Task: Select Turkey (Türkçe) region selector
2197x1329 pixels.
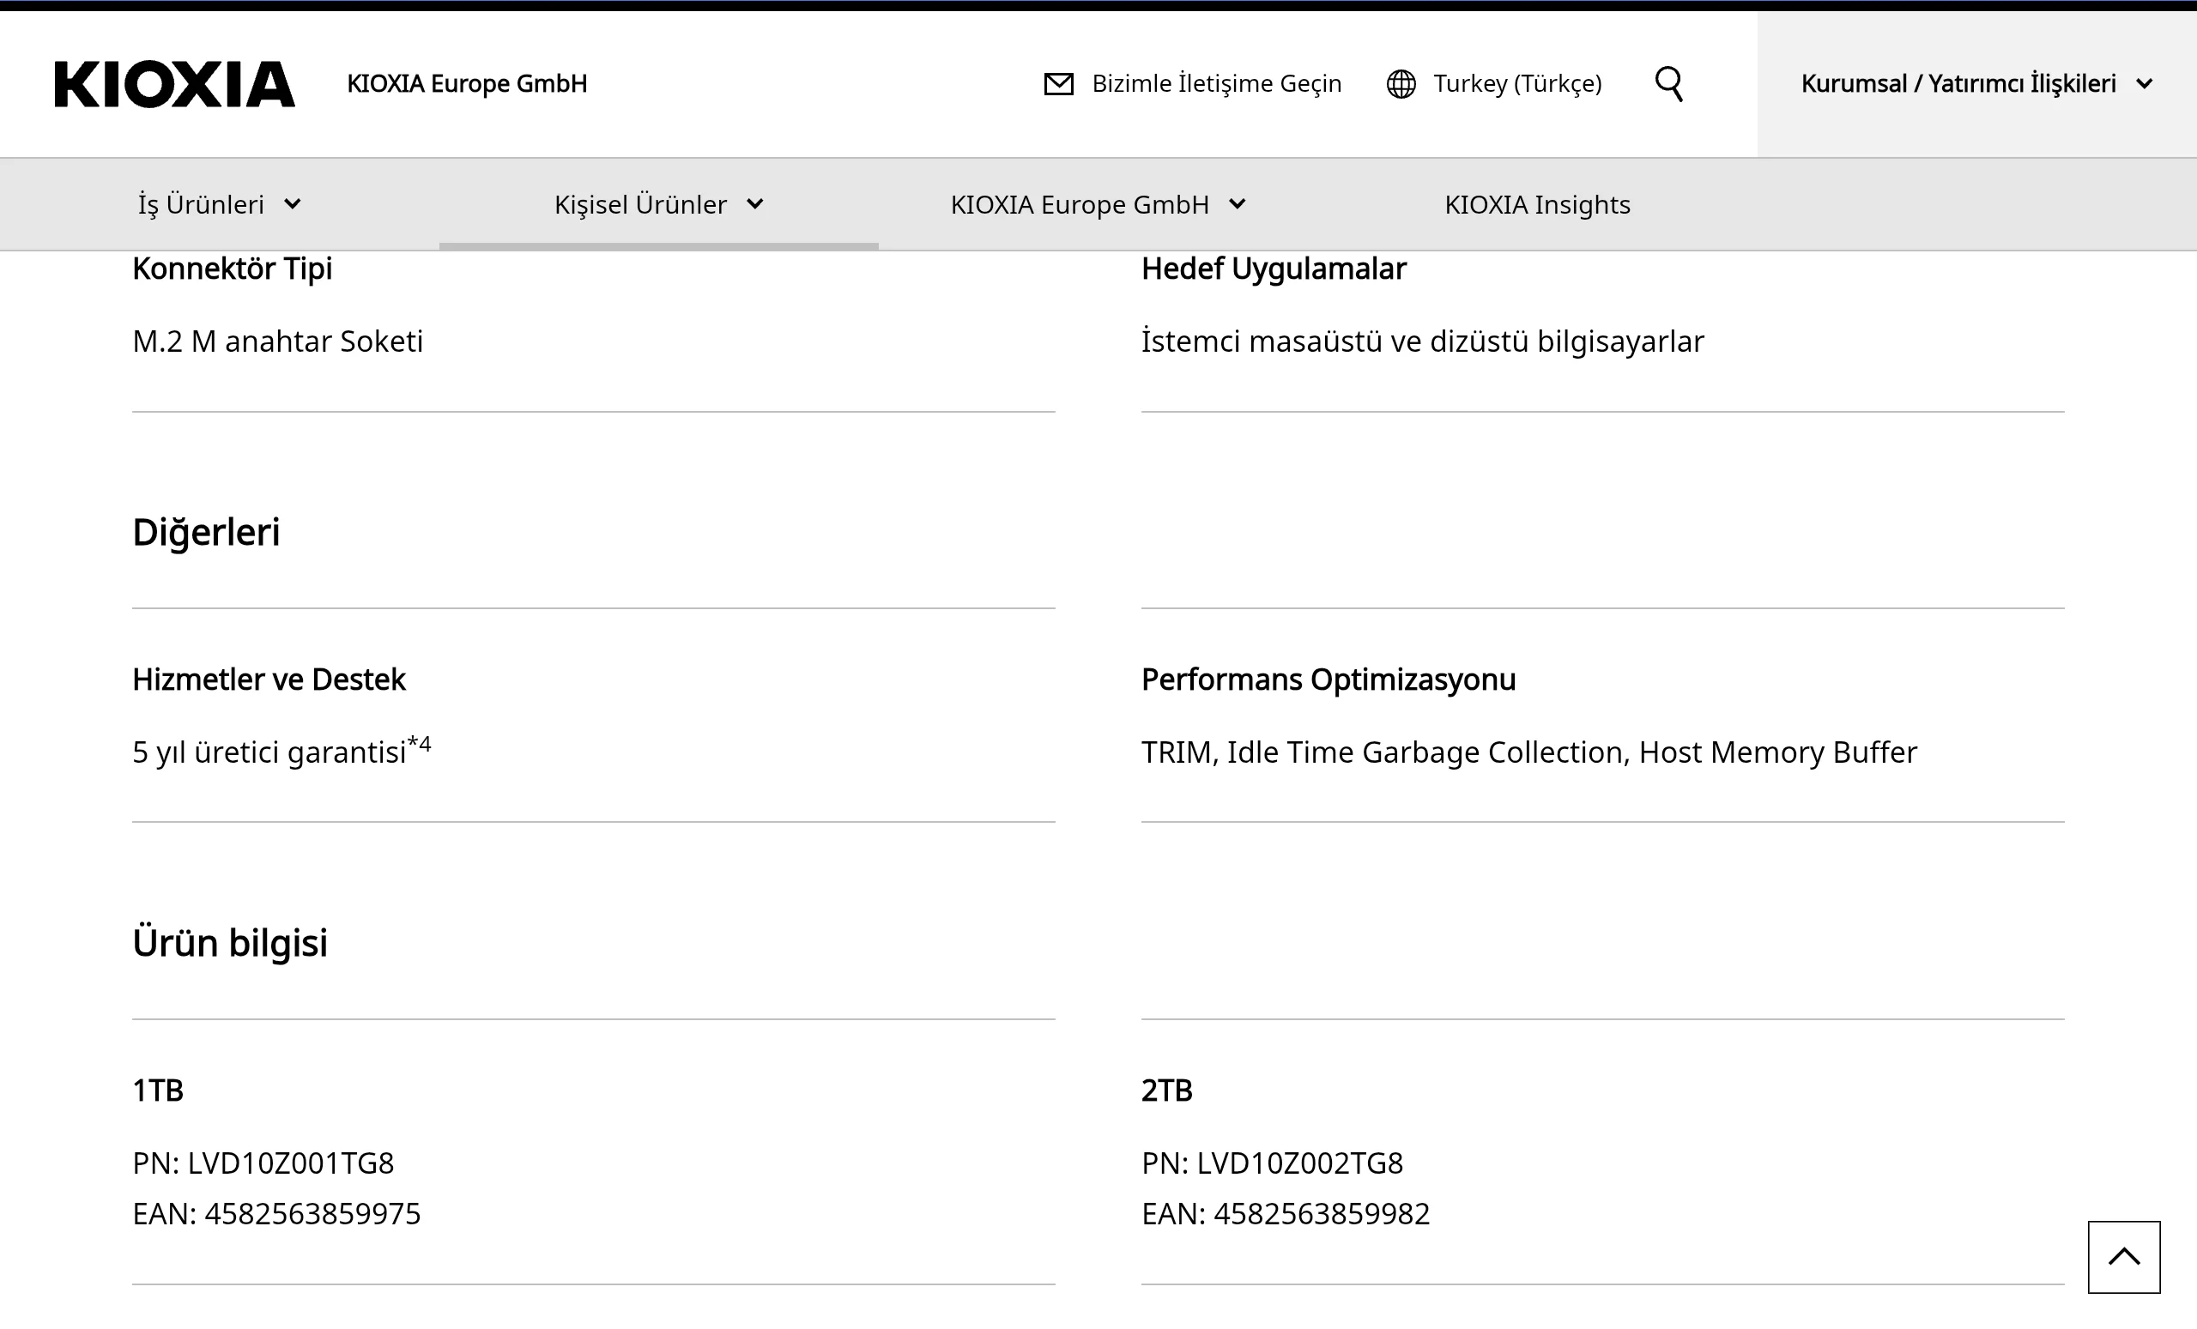Action: point(1516,84)
